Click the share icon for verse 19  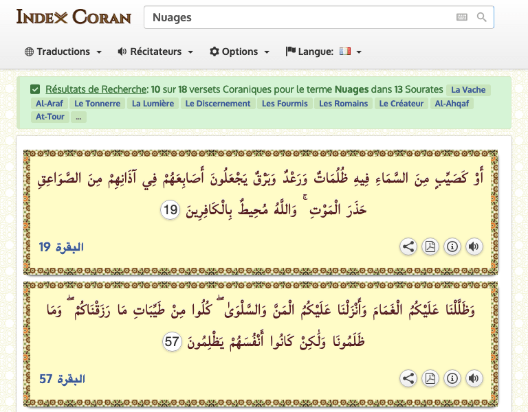pyautogui.click(x=408, y=247)
